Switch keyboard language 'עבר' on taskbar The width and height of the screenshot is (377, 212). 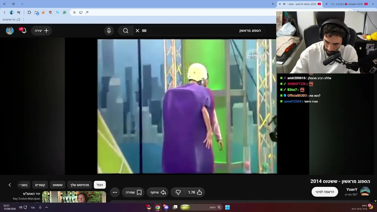click(33, 207)
